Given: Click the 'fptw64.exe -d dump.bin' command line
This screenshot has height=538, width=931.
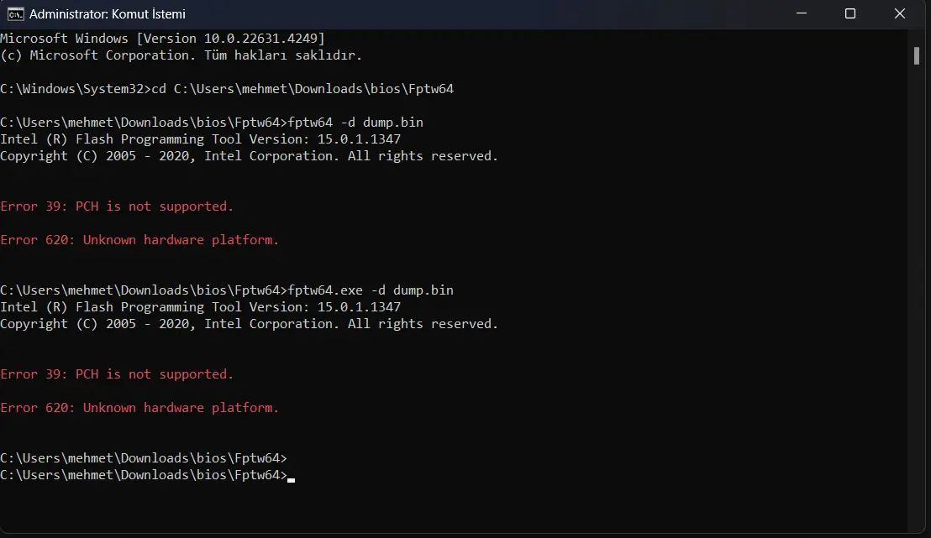Looking at the screenshot, I should coord(227,290).
